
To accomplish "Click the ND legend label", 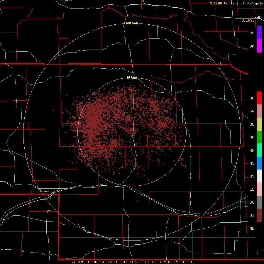I will [252, 229].
